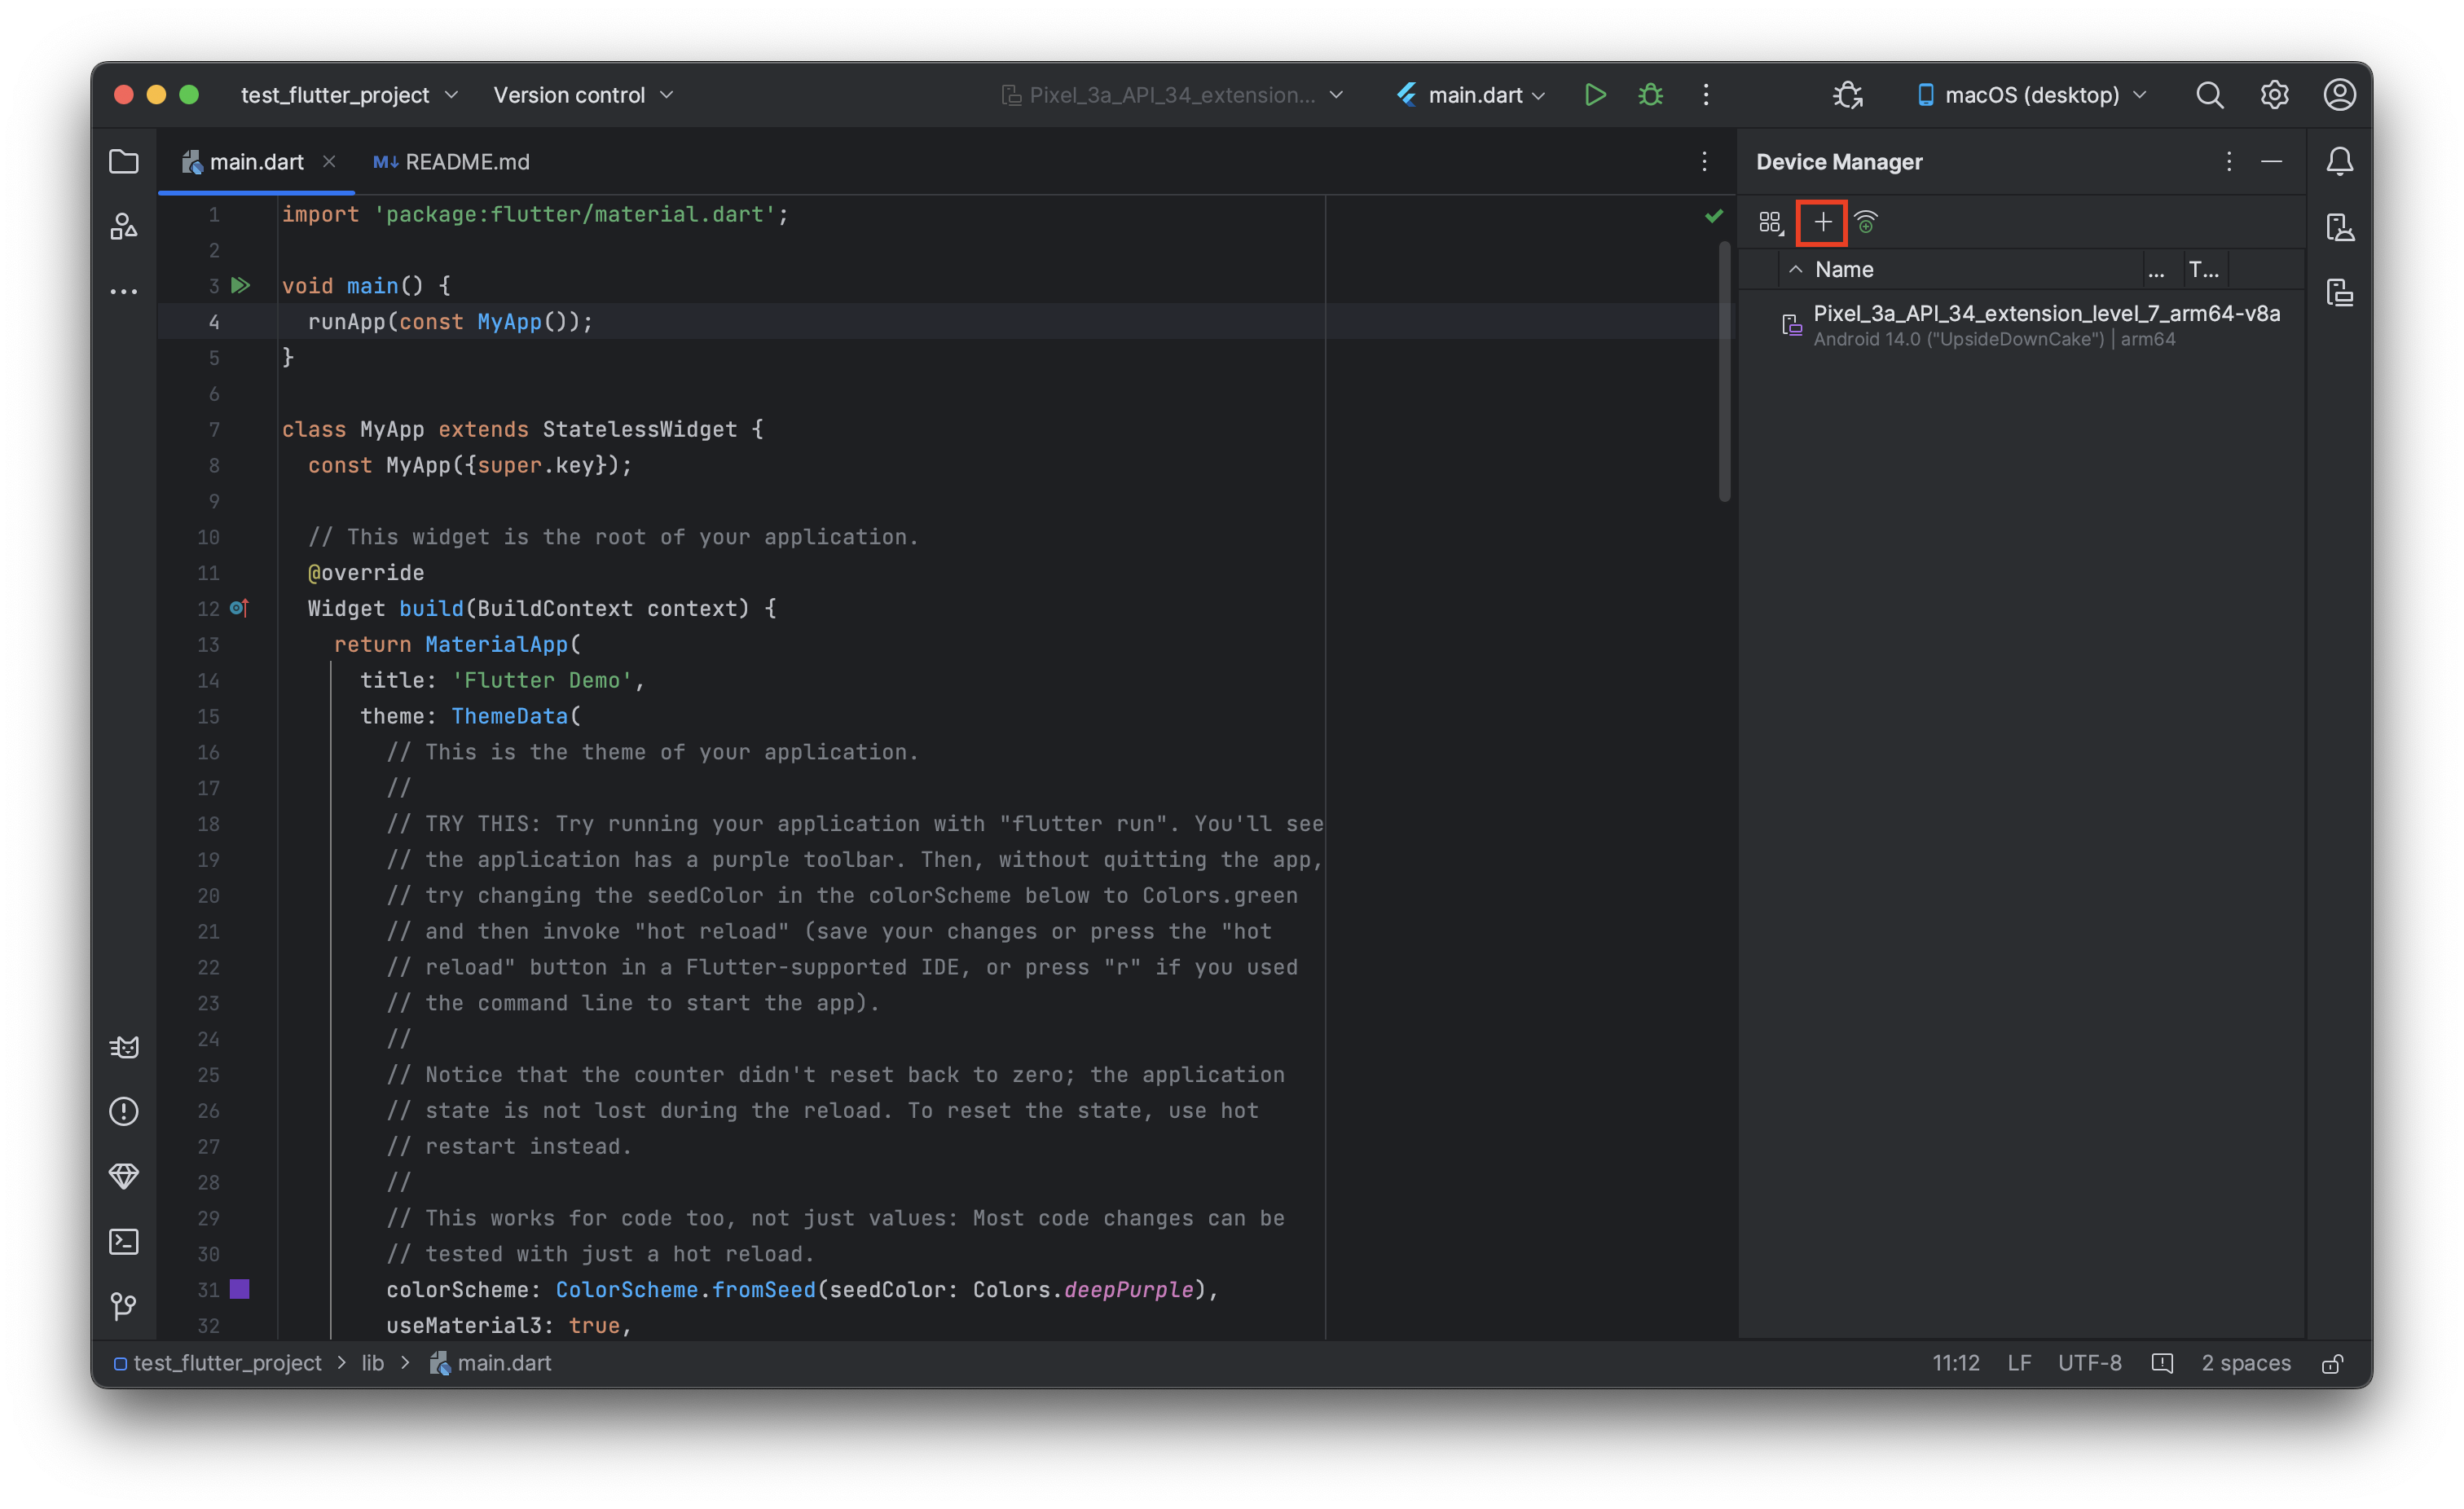Start debugging with the bug icon
This screenshot has width=2464, height=1509.
tap(1650, 95)
